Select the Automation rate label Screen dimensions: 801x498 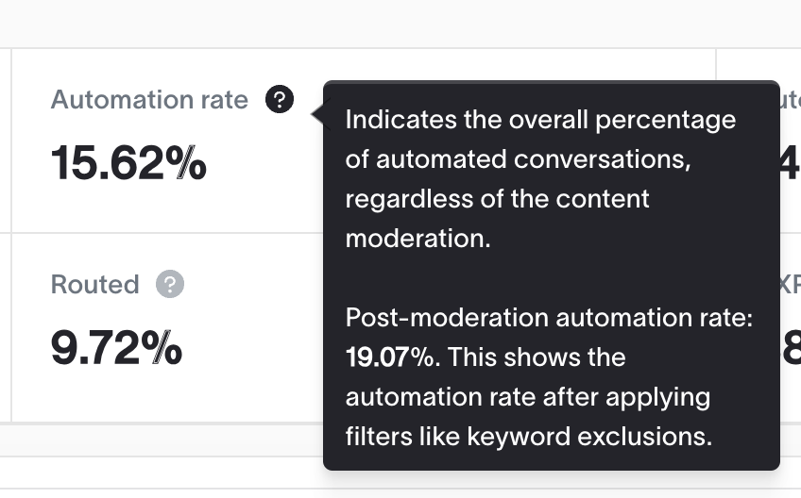[x=149, y=99]
